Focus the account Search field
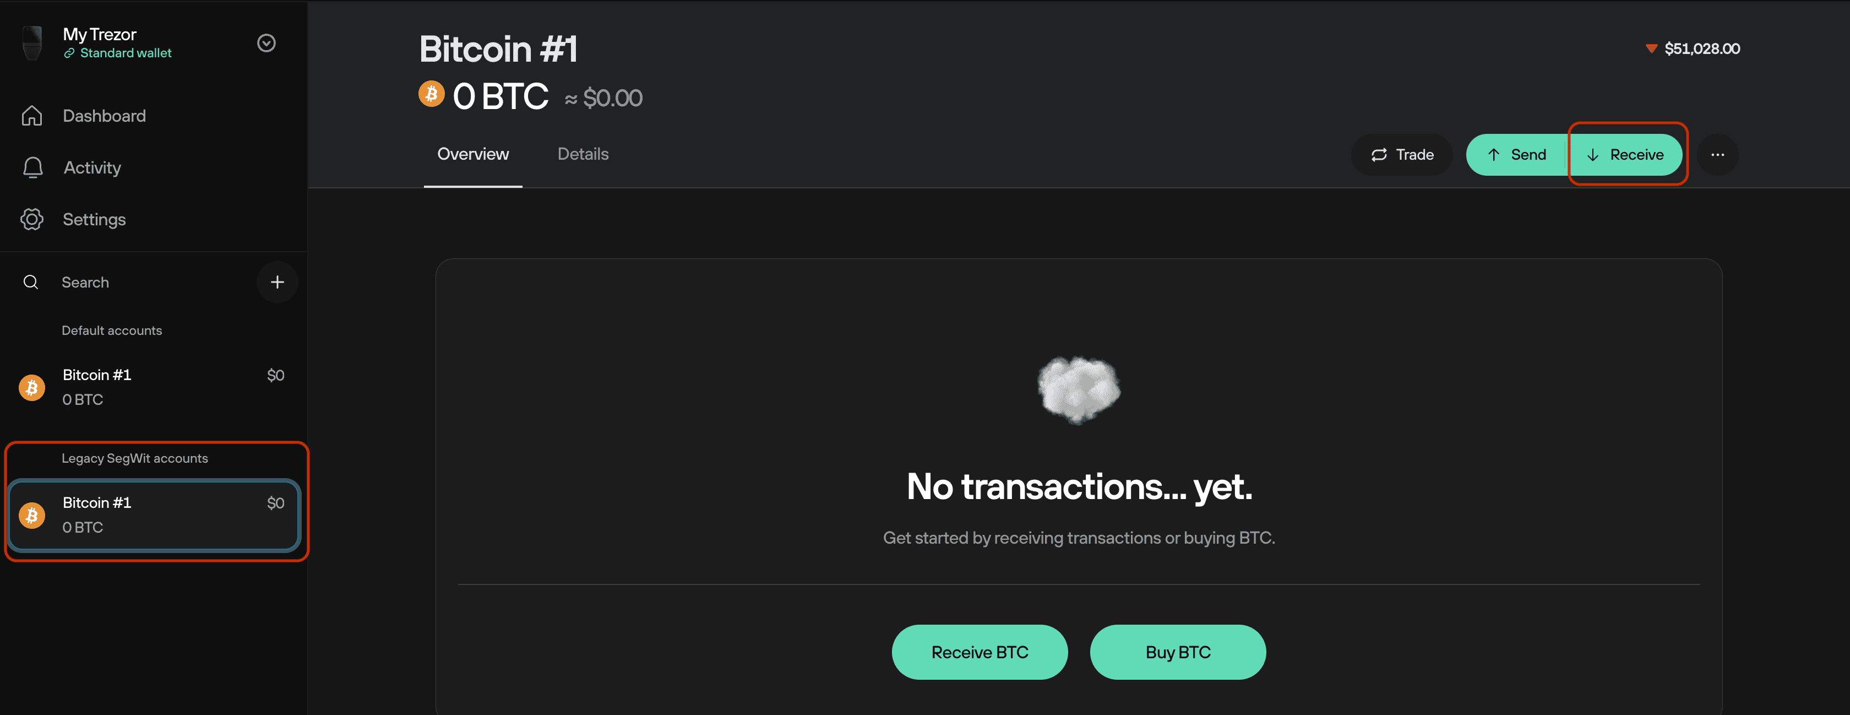 coord(137,283)
